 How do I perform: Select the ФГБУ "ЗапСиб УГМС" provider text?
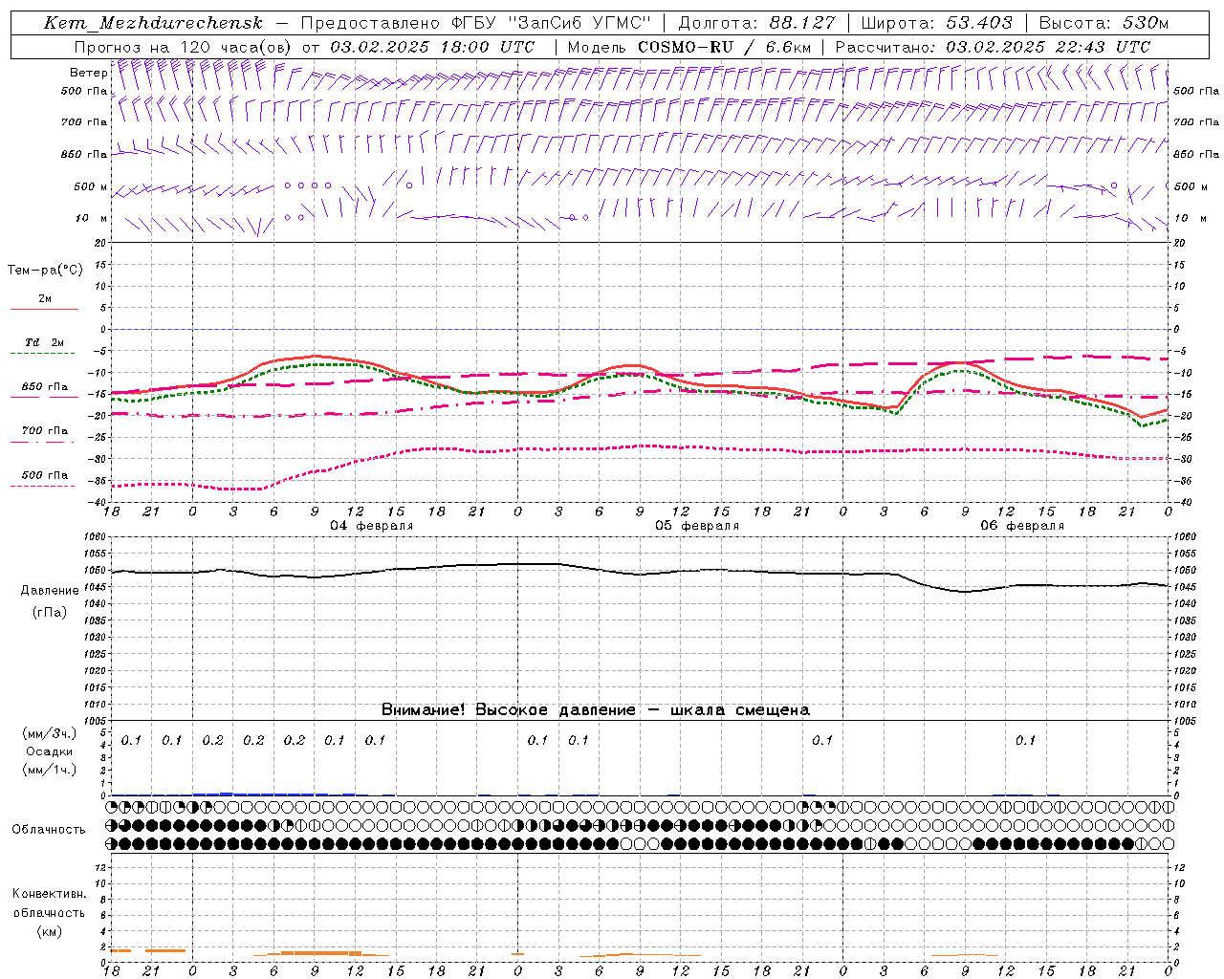pyautogui.click(x=550, y=23)
